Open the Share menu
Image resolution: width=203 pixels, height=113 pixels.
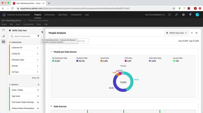click(x=39, y=24)
